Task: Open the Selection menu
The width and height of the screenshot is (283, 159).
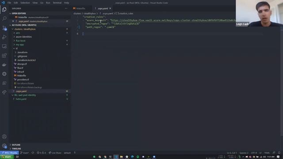Action: (x=25, y=3)
